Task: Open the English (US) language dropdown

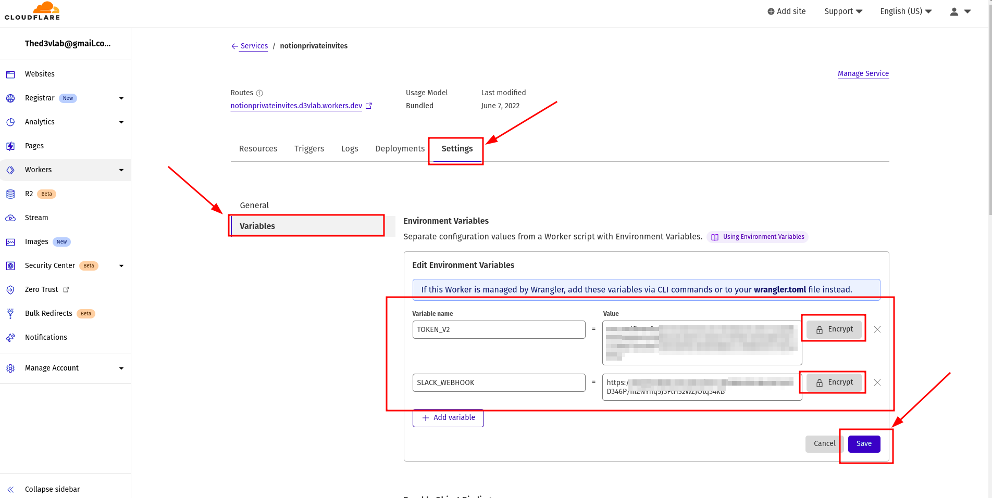Action: [x=906, y=11]
